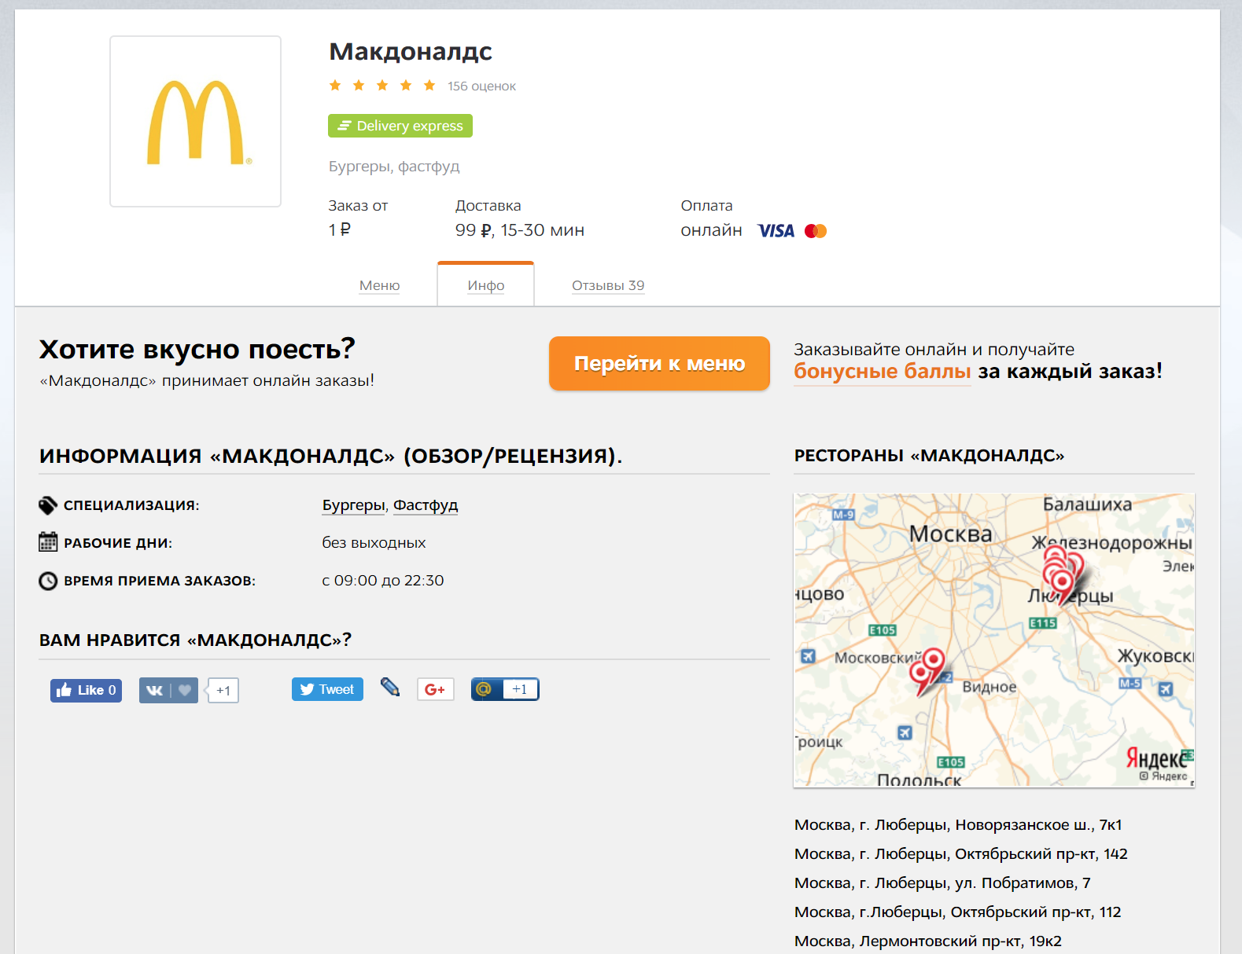Click the third rating star
Viewport: 1242px width, 954px height.
382,85
